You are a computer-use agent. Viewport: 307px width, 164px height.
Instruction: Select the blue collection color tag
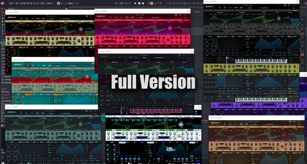pos(2,27)
